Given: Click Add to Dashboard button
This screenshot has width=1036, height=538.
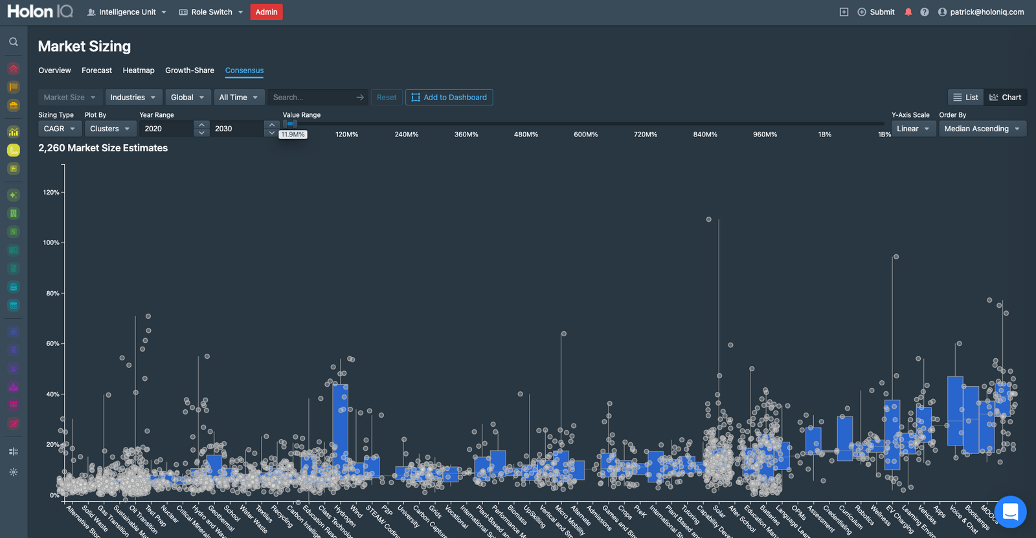Looking at the screenshot, I should (x=449, y=98).
